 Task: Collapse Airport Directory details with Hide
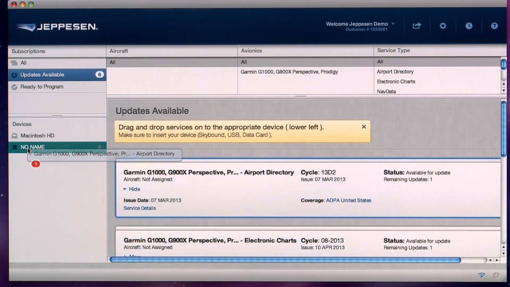(131, 189)
